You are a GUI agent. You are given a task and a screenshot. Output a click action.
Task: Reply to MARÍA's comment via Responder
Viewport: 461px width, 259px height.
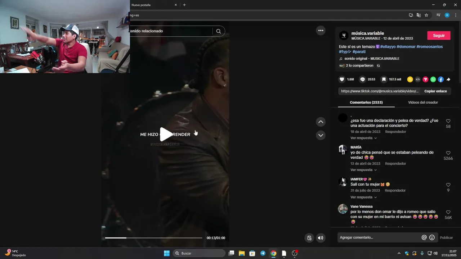coord(395,164)
